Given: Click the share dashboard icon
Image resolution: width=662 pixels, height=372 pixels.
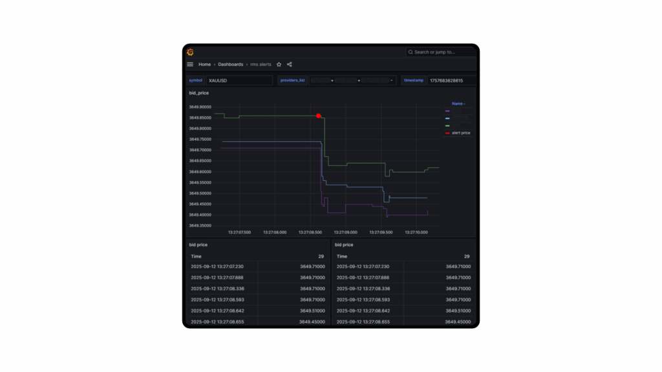Looking at the screenshot, I should point(289,65).
